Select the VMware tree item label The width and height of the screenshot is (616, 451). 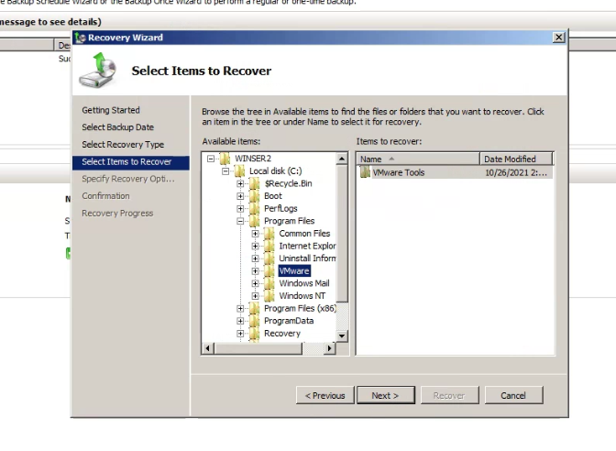click(x=294, y=271)
